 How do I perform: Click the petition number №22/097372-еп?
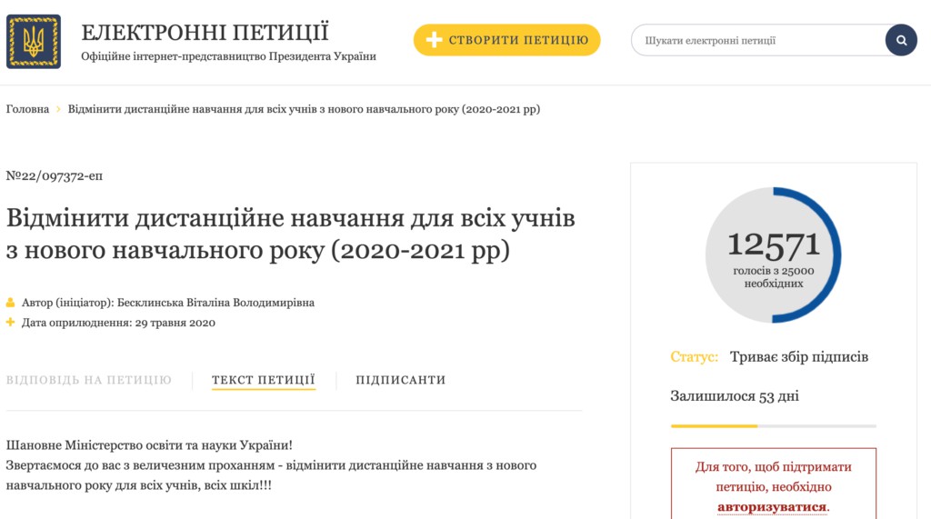click(55, 175)
